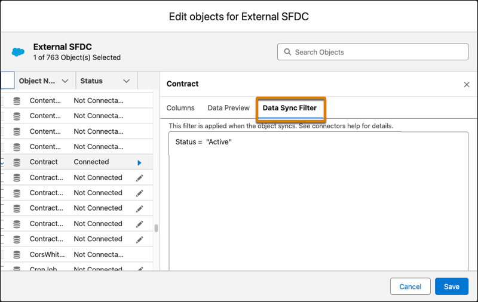
Task: Close the Contract detail panel
Action: tap(467, 84)
